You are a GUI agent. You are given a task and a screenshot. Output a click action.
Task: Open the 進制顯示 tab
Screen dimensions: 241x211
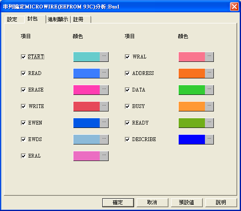click(58, 19)
